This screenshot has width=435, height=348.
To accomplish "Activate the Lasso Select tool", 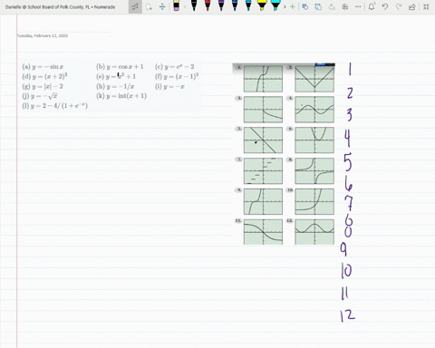I will [149, 6].
